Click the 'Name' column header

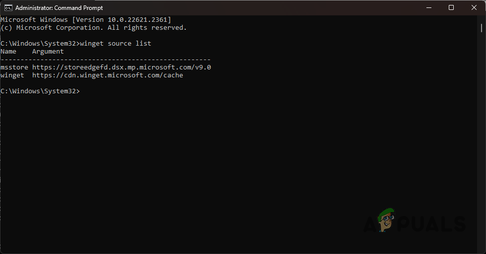coord(8,51)
